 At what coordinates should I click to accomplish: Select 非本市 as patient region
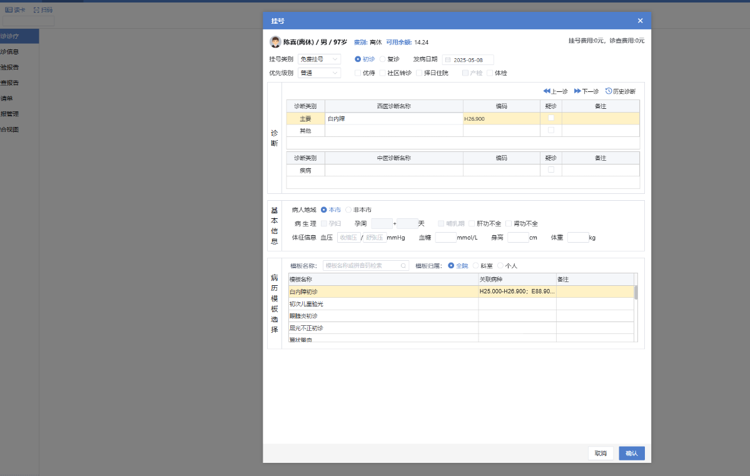point(349,210)
